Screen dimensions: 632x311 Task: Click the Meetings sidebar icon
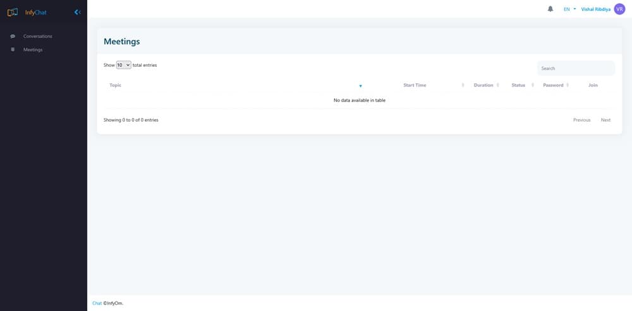tap(13, 49)
